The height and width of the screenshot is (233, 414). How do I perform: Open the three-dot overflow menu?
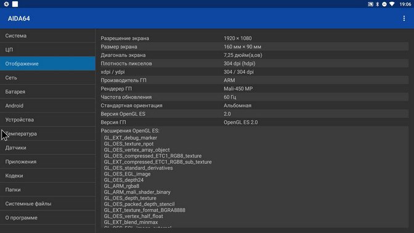[x=404, y=18]
